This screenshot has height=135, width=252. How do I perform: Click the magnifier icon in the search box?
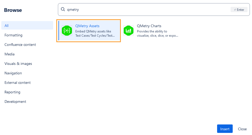63,9
